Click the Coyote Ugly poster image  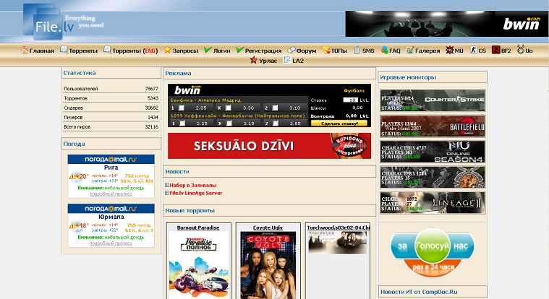268,265
